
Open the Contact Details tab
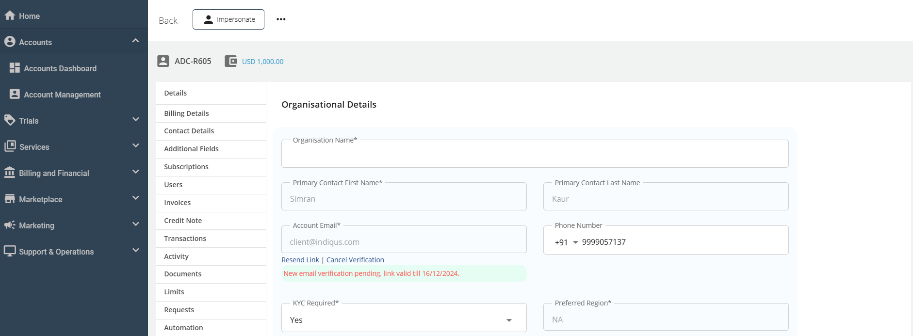(211, 131)
